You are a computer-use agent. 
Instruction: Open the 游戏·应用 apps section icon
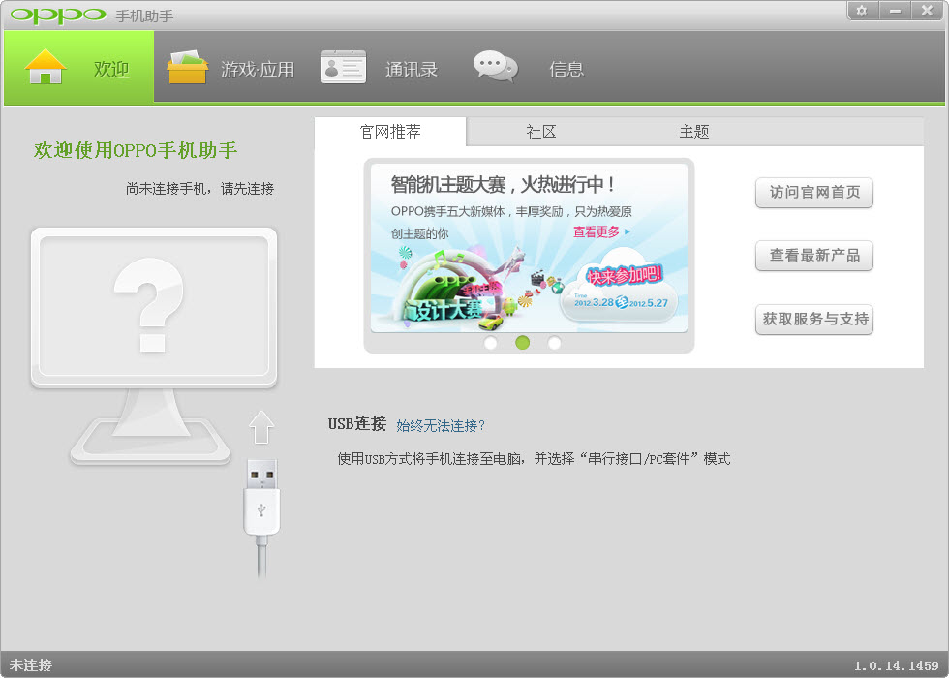point(190,67)
